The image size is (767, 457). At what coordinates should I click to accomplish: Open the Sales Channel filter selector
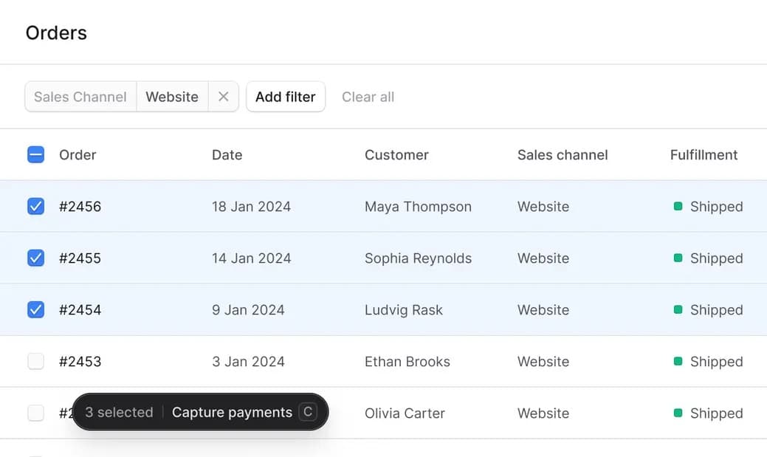(80, 97)
